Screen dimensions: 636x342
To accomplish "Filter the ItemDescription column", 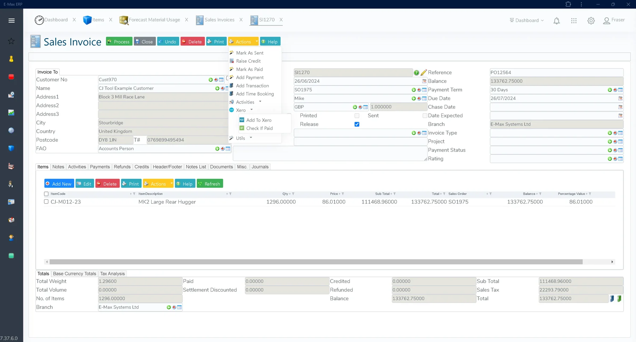I will 230,194.
